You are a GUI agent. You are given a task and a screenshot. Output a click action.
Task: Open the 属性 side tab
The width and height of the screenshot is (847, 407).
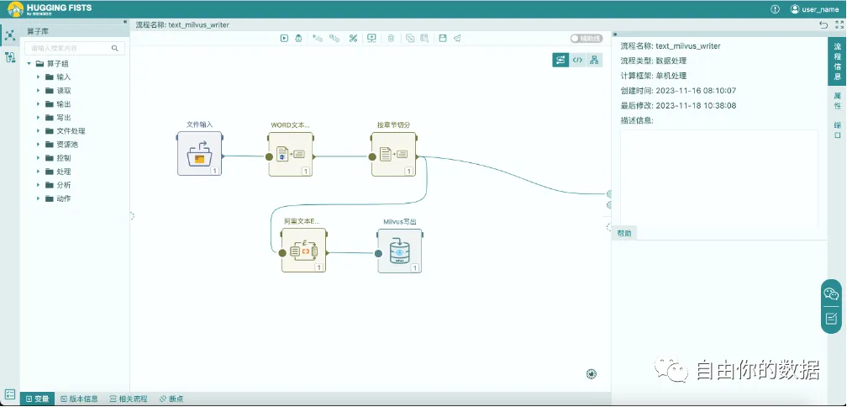coord(837,100)
